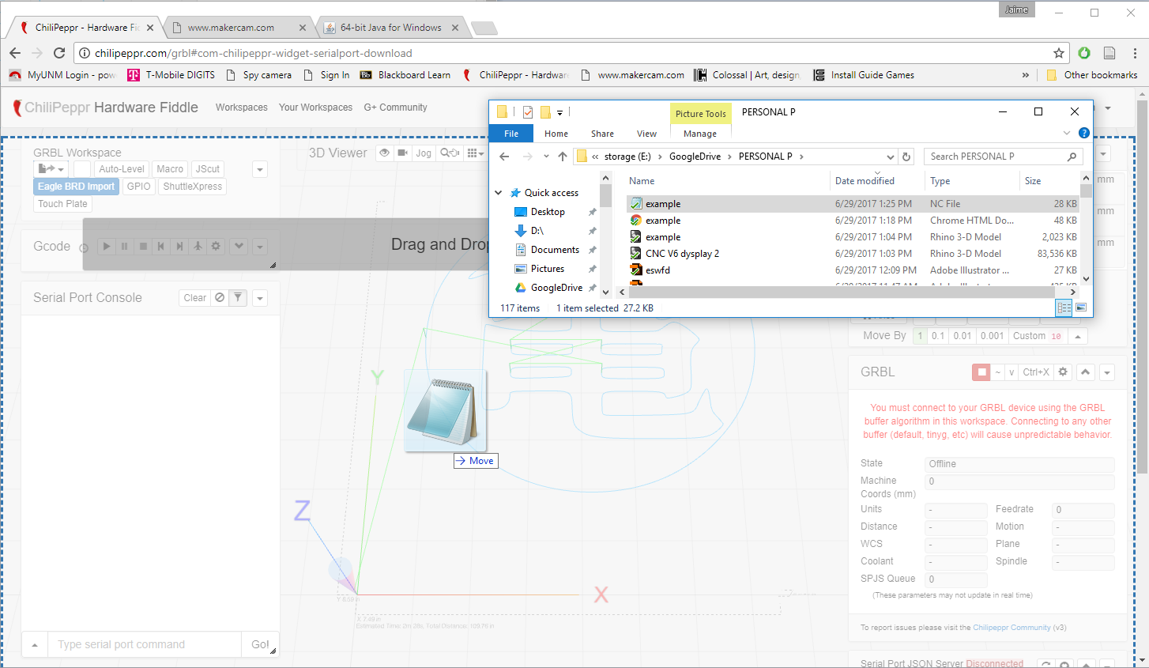Toggle the JScut widget
Screen dimensions: 1149x668
[208, 169]
